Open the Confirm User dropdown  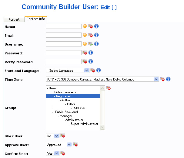click(52, 153)
